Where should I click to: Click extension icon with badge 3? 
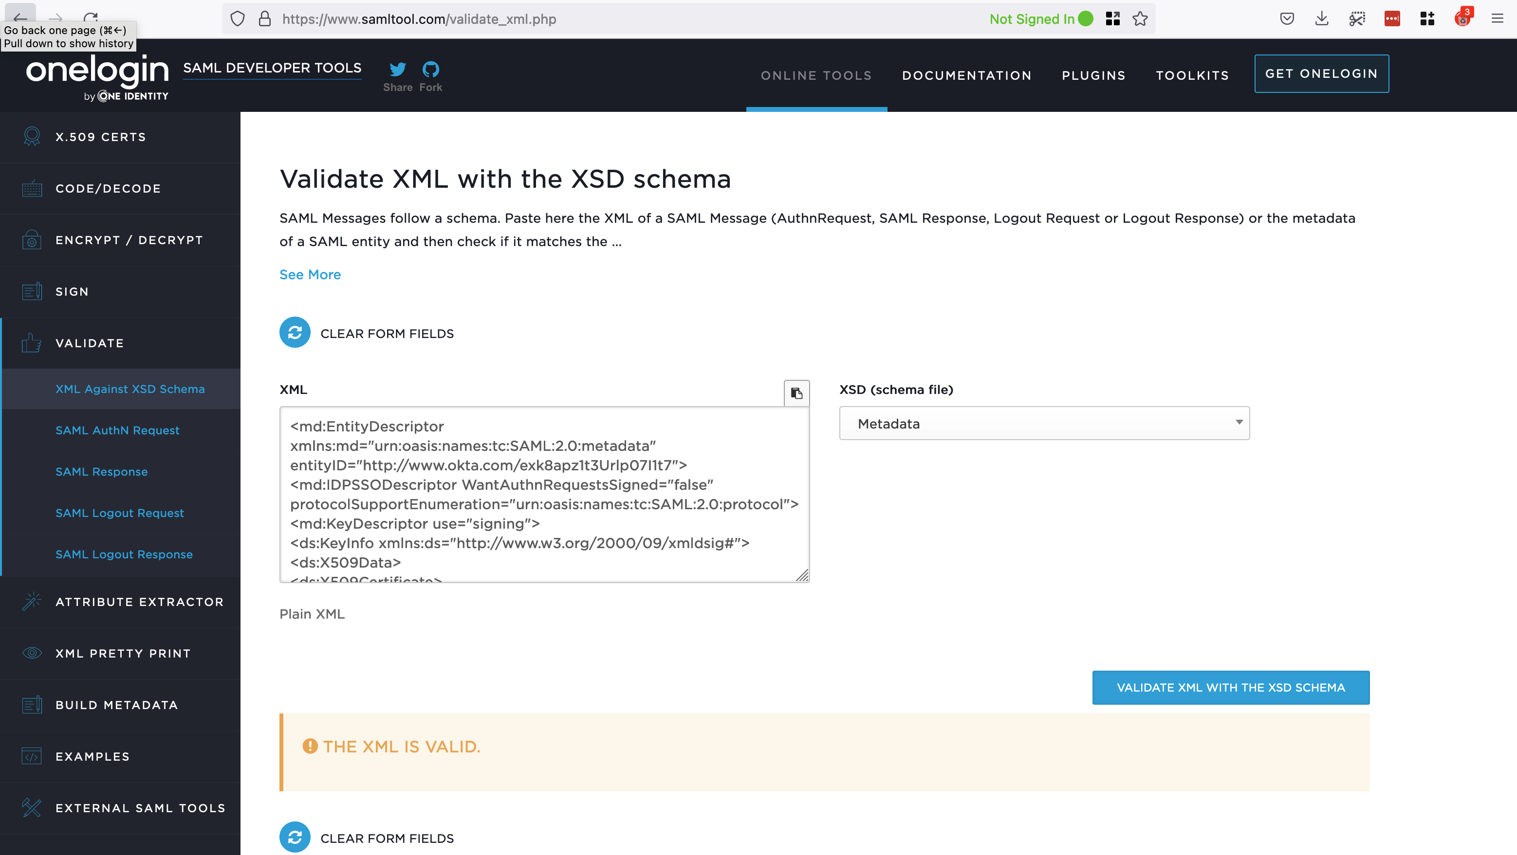click(1463, 18)
